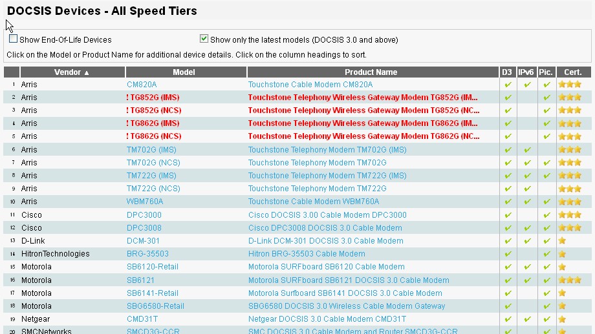Open the red TG852G (NCS) model link

coord(154,110)
